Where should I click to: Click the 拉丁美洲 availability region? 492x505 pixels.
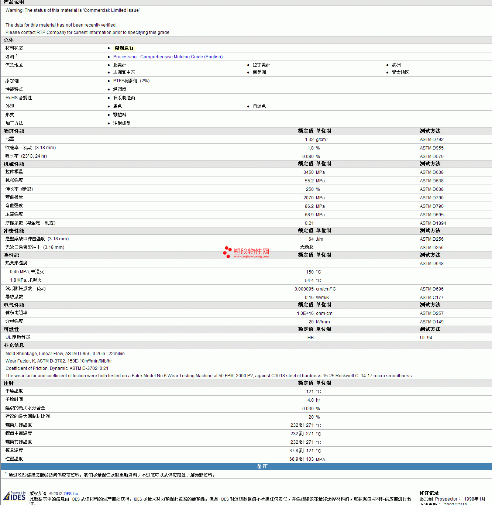click(x=261, y=65)
